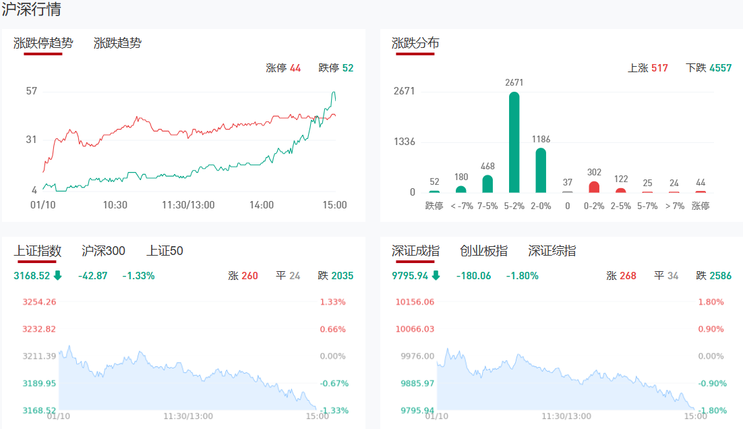Image resolution: width=743 pixels, height=429 pixels.
Task: Switch to the 上证50 tab
Action: click(165, 251)
